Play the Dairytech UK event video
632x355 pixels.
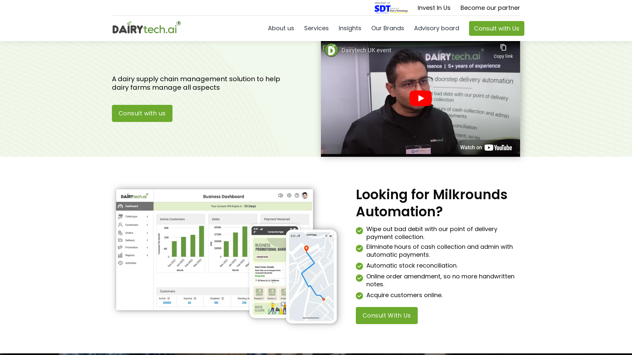pyautogui.click(x=420, y=98)
